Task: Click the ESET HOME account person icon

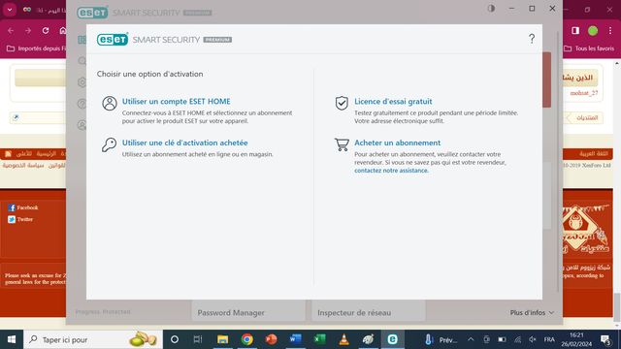Action: pos(110,104)
